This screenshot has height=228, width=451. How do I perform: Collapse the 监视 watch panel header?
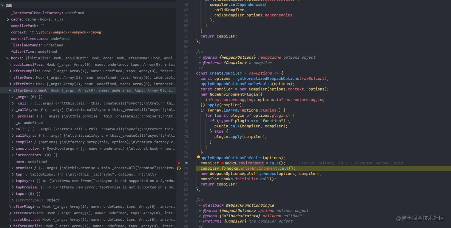(x=3, y=5)
